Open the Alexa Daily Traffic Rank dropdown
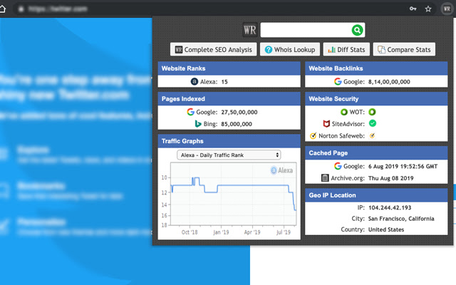This screenshot has height=285, width=456. pos(229,155)
